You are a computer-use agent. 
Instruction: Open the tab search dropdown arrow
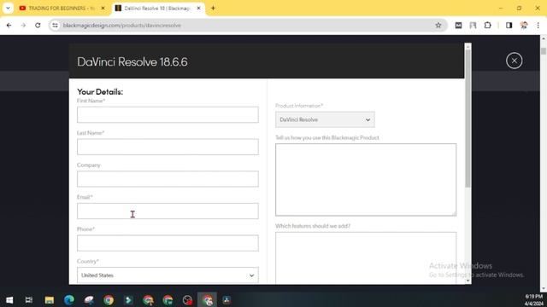(x=8, y=8)
